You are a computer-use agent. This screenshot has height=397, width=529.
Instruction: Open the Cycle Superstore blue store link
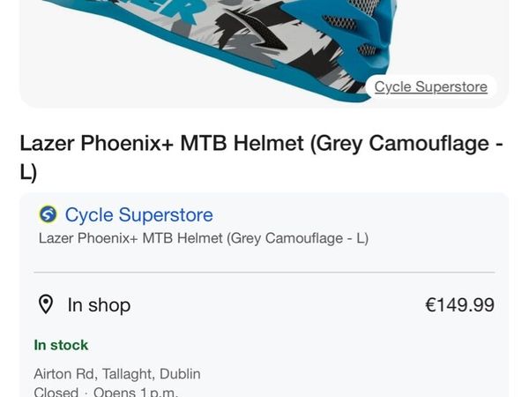click(x=138, y=214)
